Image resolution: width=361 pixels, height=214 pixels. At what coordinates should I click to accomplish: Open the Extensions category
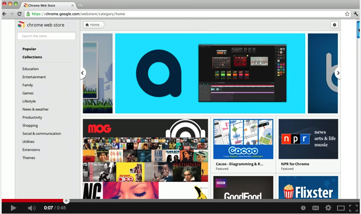(31, 150)
